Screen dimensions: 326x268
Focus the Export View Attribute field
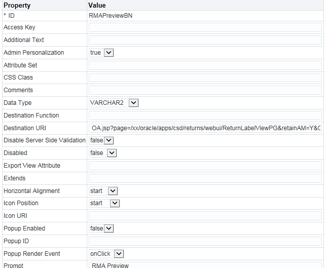coord(205,166)
